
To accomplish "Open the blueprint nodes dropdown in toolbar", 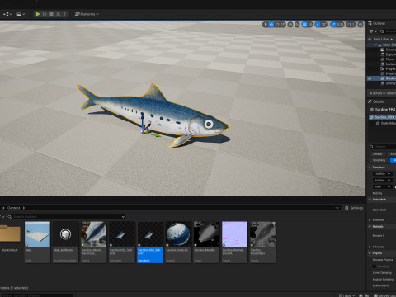I will point(7,14).
